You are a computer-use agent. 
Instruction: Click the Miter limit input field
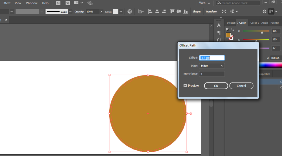coord(212,74)
